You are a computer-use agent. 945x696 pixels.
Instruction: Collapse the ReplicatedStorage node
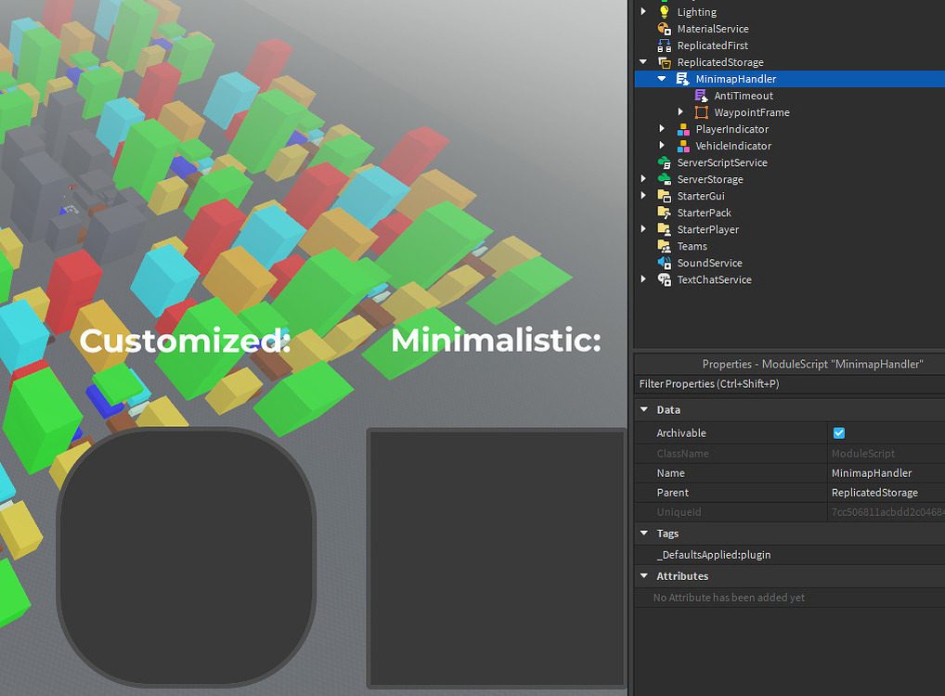[x=643, y=62]
